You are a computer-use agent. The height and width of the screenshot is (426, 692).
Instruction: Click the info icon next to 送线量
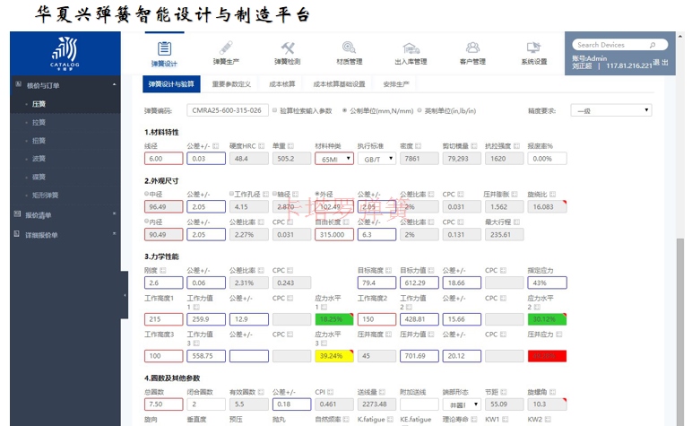pyautogui.click(x=382, y=392)
